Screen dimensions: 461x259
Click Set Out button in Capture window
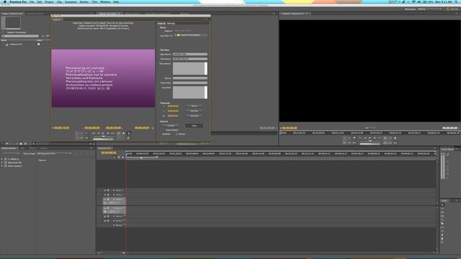pyautogui.click(x=194, y=111)
